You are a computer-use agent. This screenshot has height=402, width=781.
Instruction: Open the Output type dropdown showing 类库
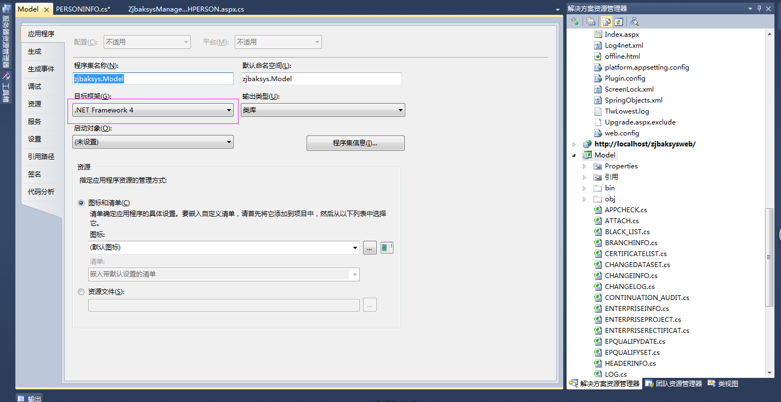[x=322, y=110]
